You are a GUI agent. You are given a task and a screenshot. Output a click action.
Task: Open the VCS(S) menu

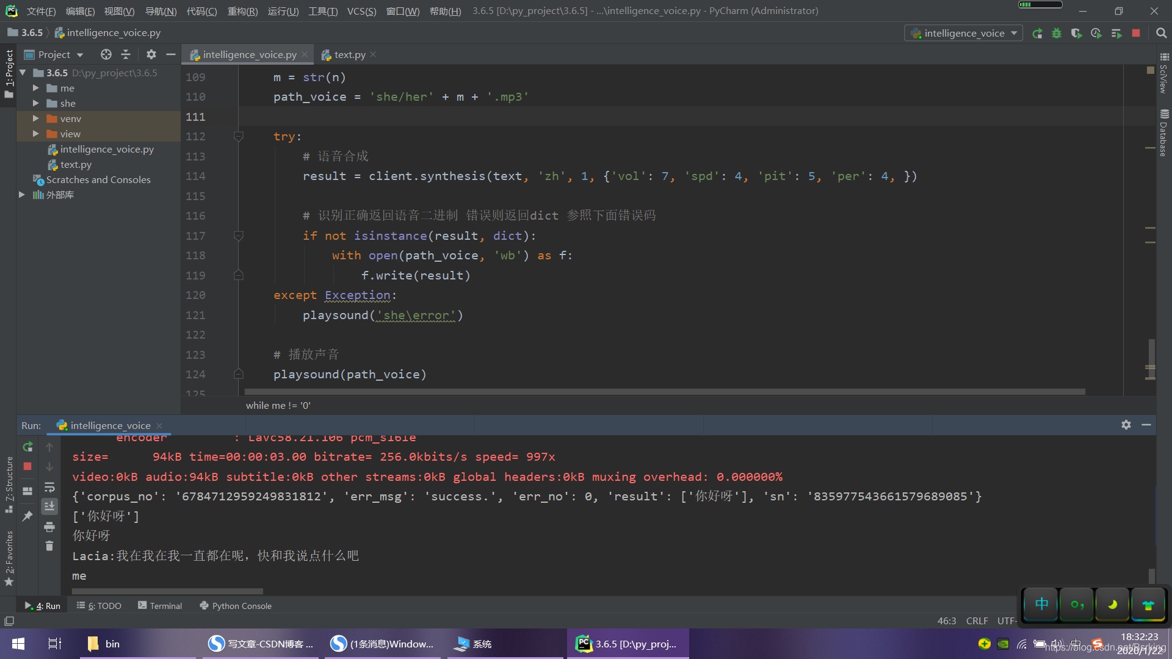coord(361,11)
